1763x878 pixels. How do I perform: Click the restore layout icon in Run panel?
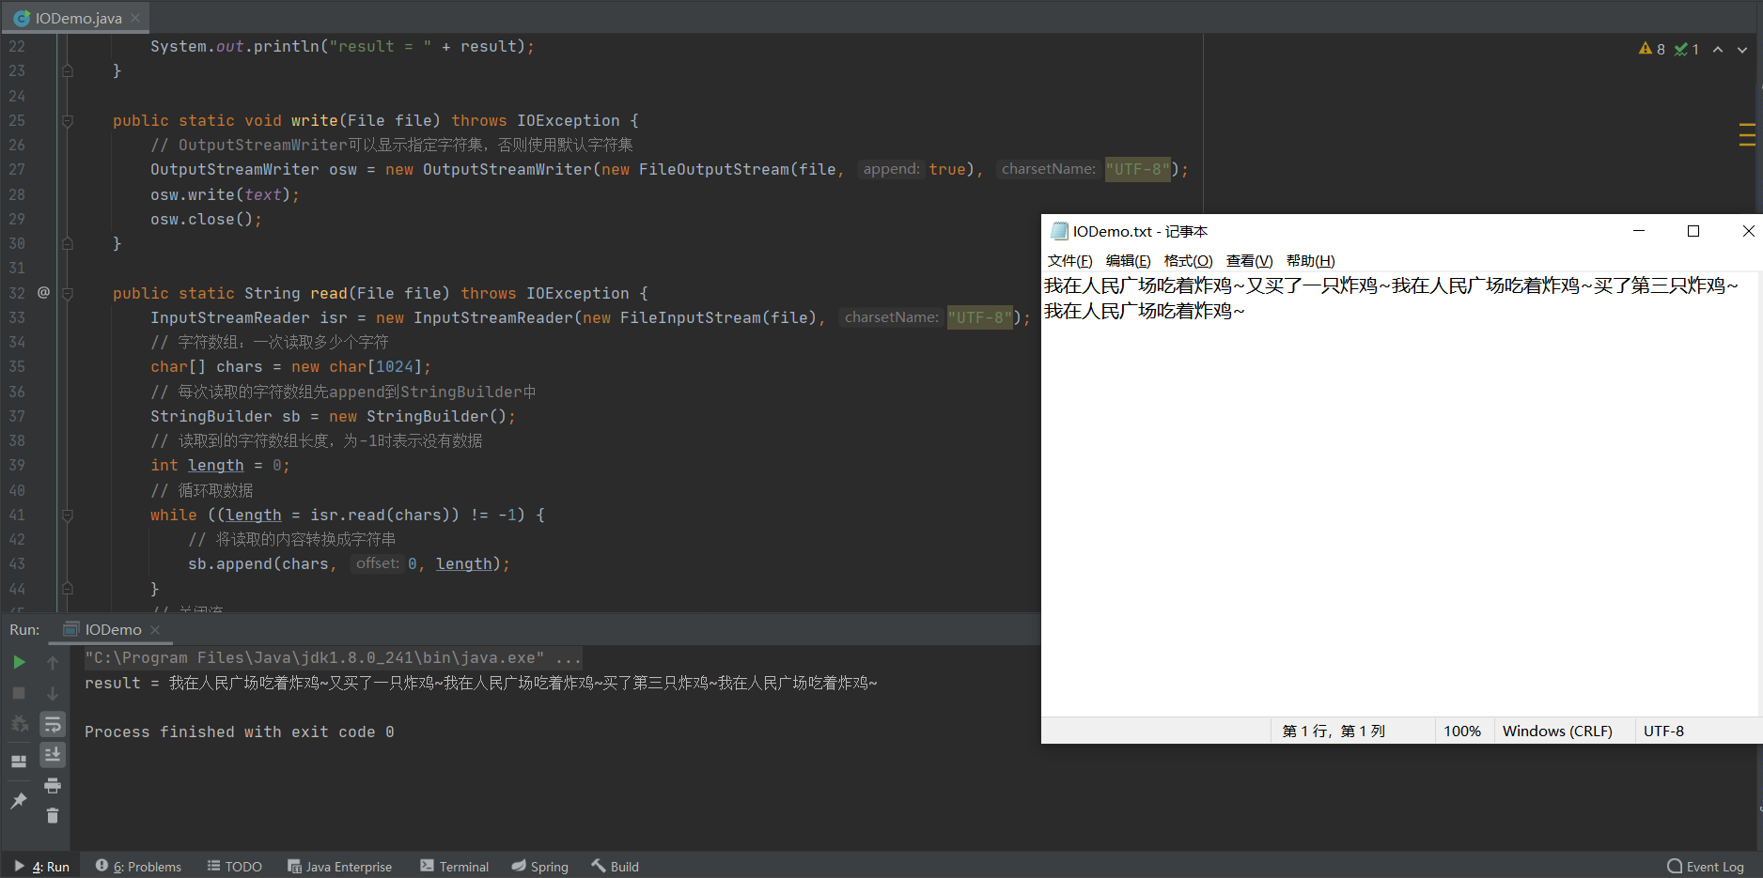[x=19, y=761]
